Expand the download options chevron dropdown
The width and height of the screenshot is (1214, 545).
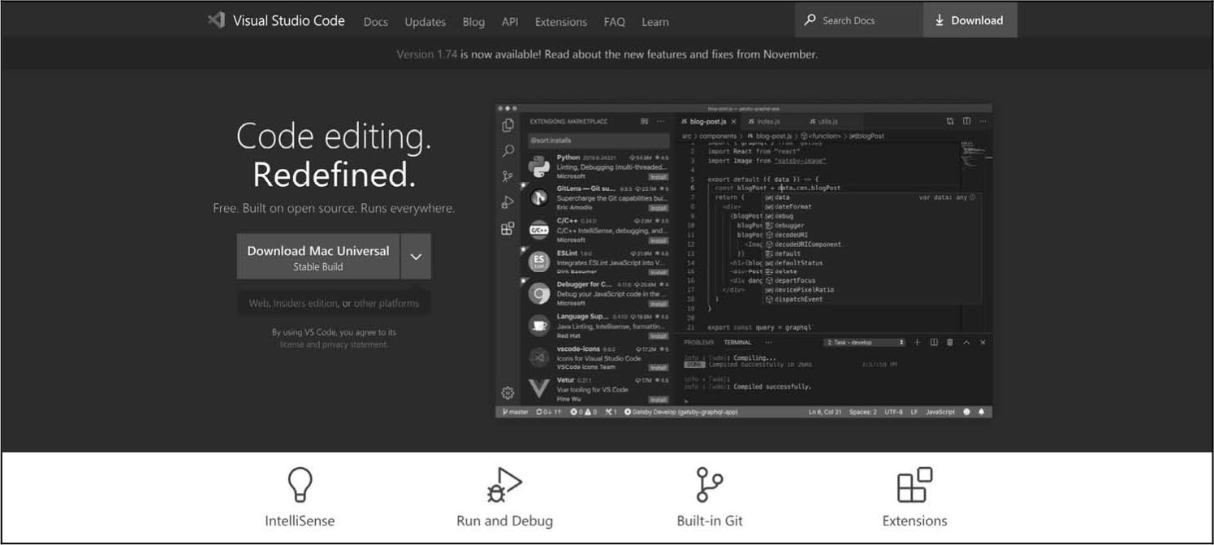pyautogui.click(x=416, y=257)
